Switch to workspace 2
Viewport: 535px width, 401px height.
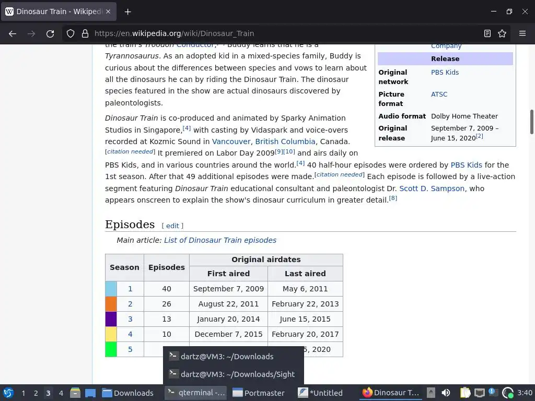(36, 393)
